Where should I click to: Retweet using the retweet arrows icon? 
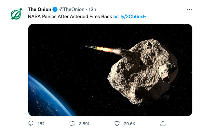pos(73,124)
